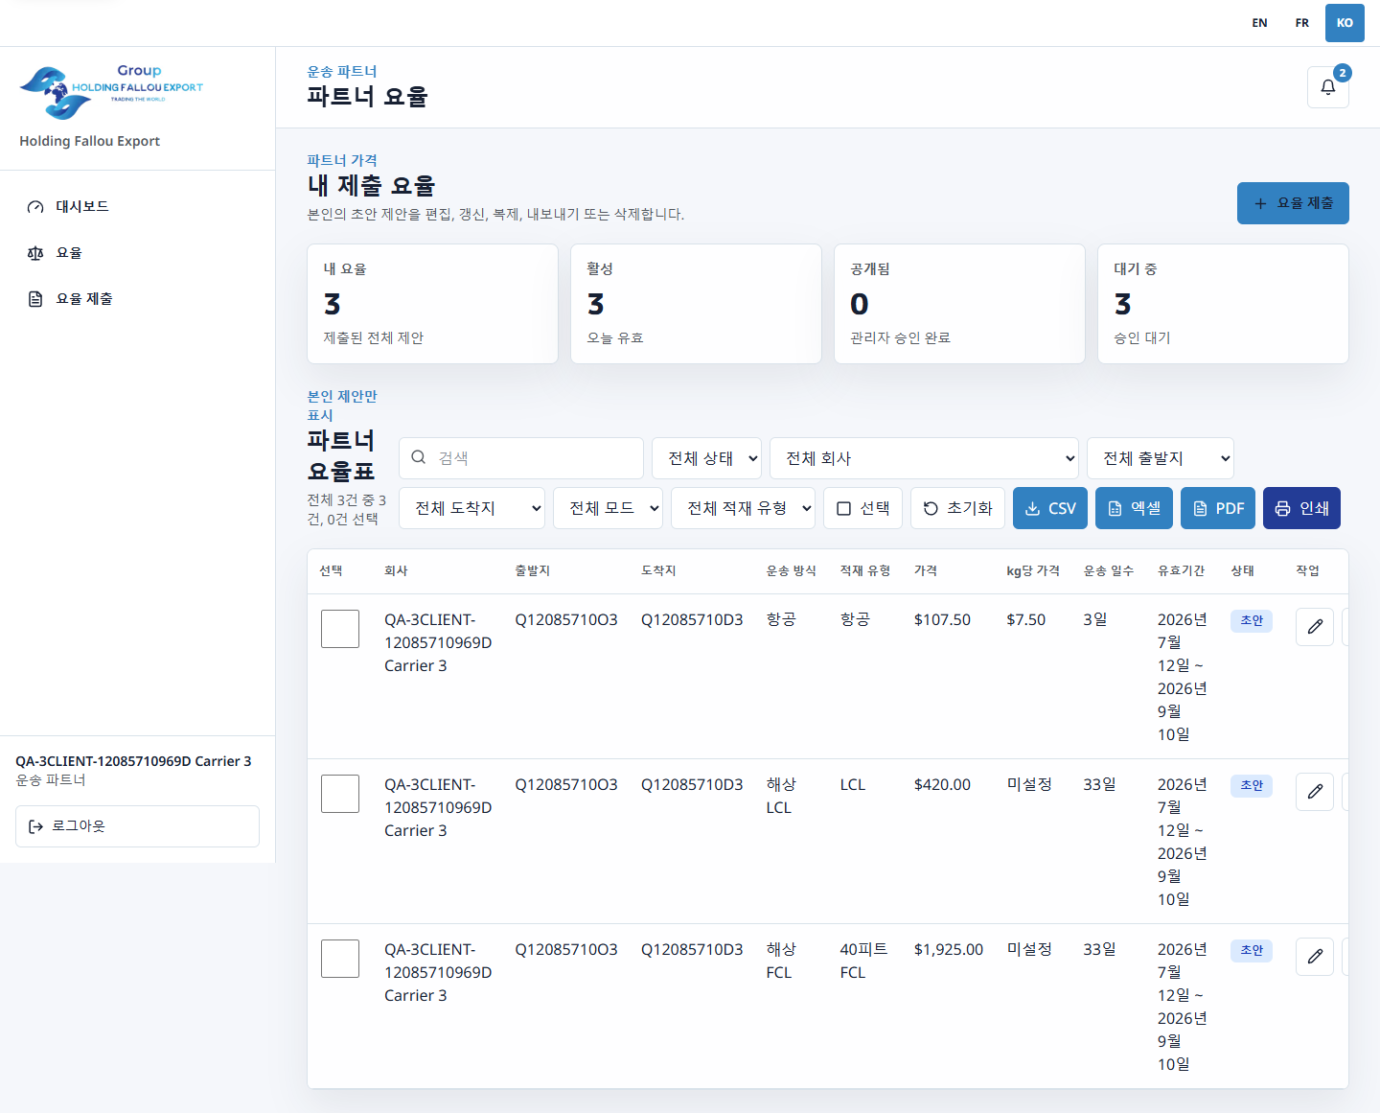Click the 도착지 column header
The image size is (1380, 1113).
pyautogui.click(x=658, y=570)
